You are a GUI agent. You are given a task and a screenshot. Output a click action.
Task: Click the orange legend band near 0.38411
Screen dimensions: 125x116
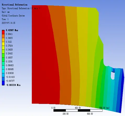[x=3, y=36]
